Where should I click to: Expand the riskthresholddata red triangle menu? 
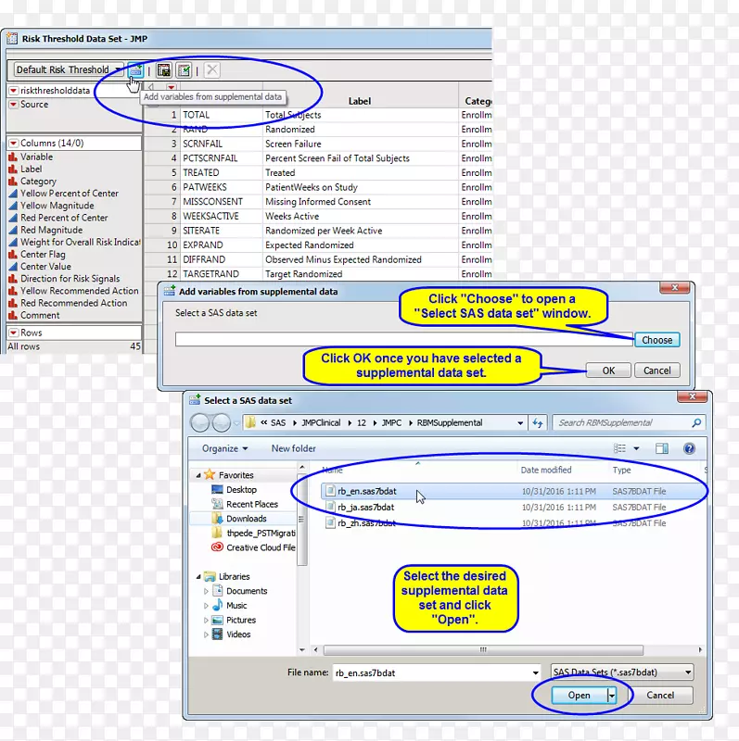point(13,91)
